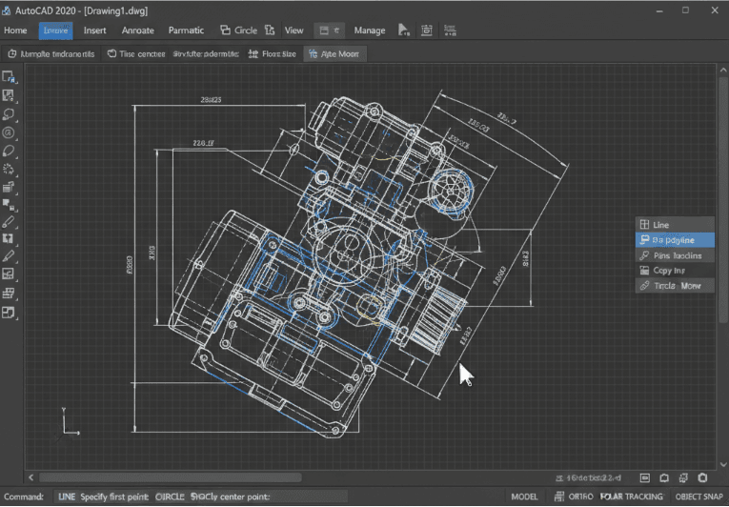
Task: Click the stacked lines icon in top ribbon
Action: click(450, 30)
